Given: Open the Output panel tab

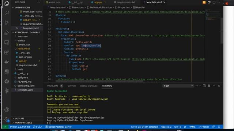Looking at the screenshot, I should pos(72,86).
